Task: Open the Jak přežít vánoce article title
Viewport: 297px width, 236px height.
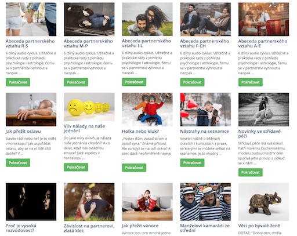Action: [140, 226]
